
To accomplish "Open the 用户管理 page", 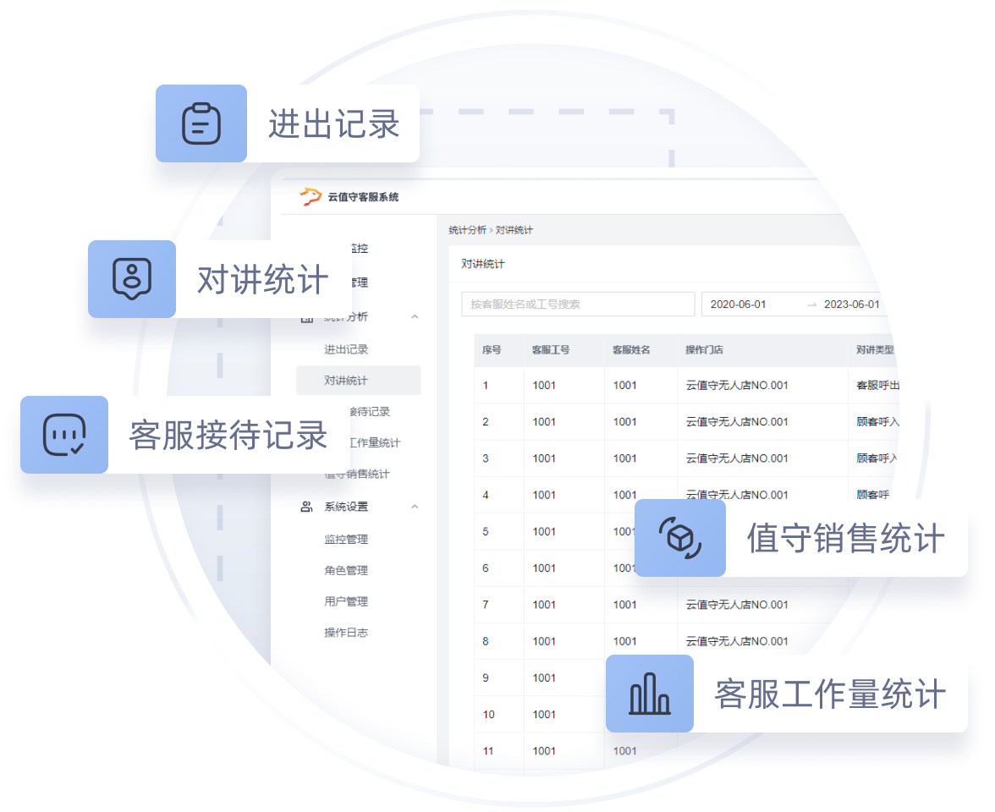I will point(347,601).
